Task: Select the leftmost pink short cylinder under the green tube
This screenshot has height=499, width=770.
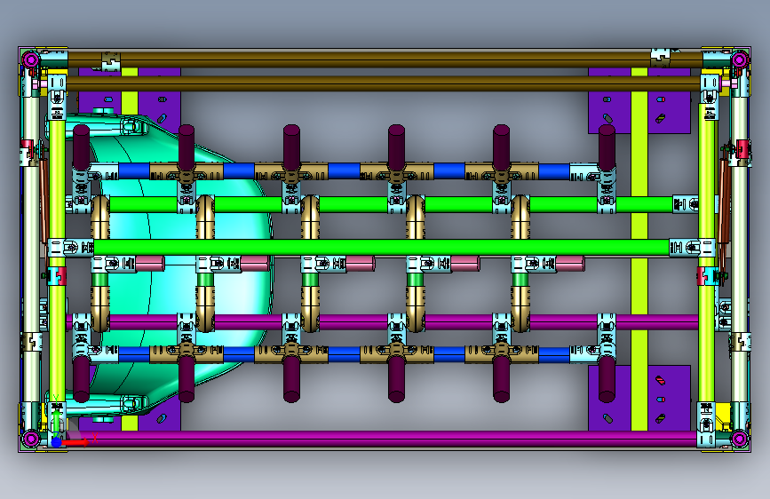Action: click(x=150, y=264)
